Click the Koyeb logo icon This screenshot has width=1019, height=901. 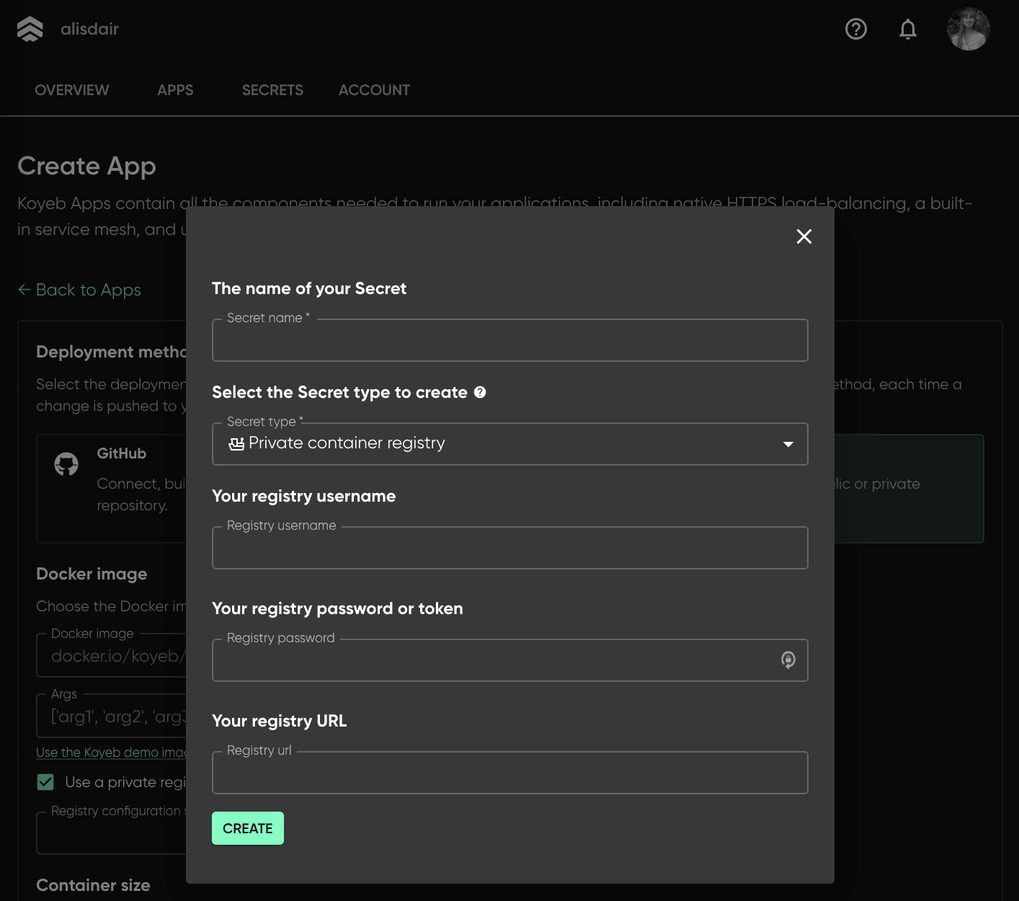click(30, 29)
